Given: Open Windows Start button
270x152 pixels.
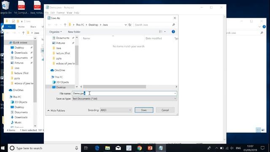Looking at the screenshot, I should click(3, 148).
